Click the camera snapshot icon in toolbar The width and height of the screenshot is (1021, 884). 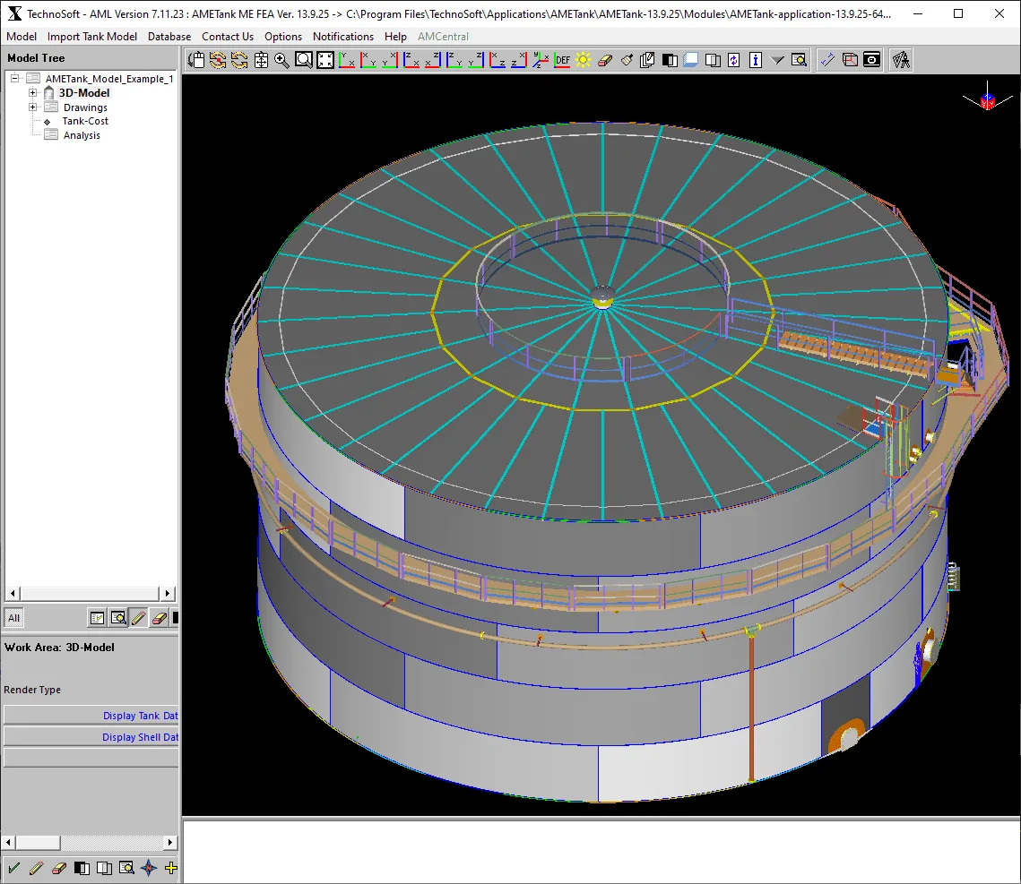pyautogui.click(x=872, y=61)
